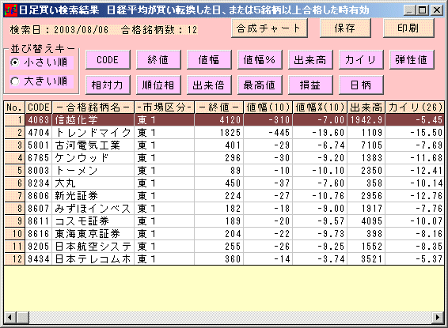The image size is (448, 328).
Task: Sort by 順位相 button
Action: pos(158,85)
